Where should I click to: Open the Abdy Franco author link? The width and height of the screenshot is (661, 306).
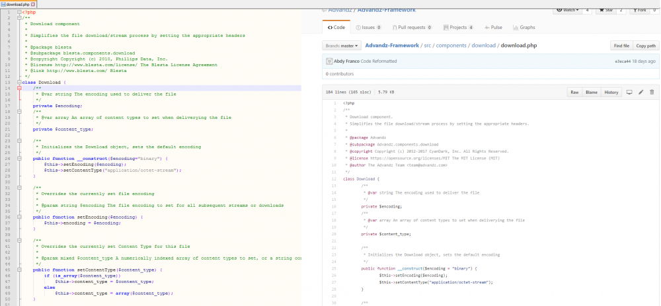click(346, 61)
